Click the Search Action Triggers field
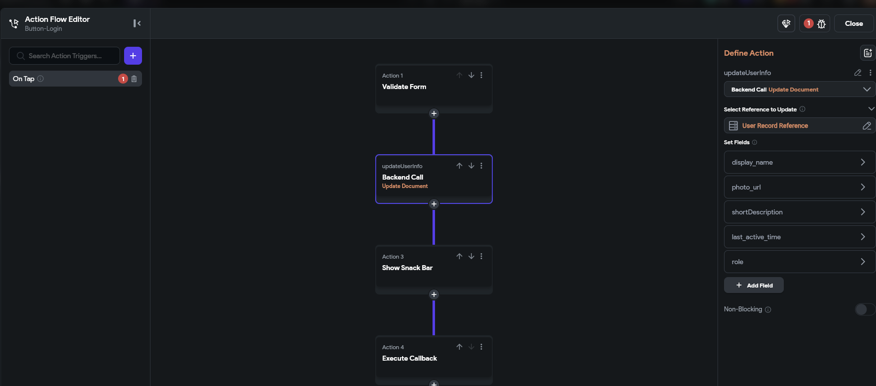Image resolution: width=876 pixels, height=386 pixels. click(64, 56)
